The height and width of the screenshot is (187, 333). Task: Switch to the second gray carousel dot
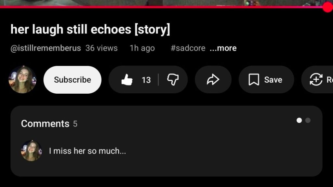pyautogui.click(x=308, y=120)
